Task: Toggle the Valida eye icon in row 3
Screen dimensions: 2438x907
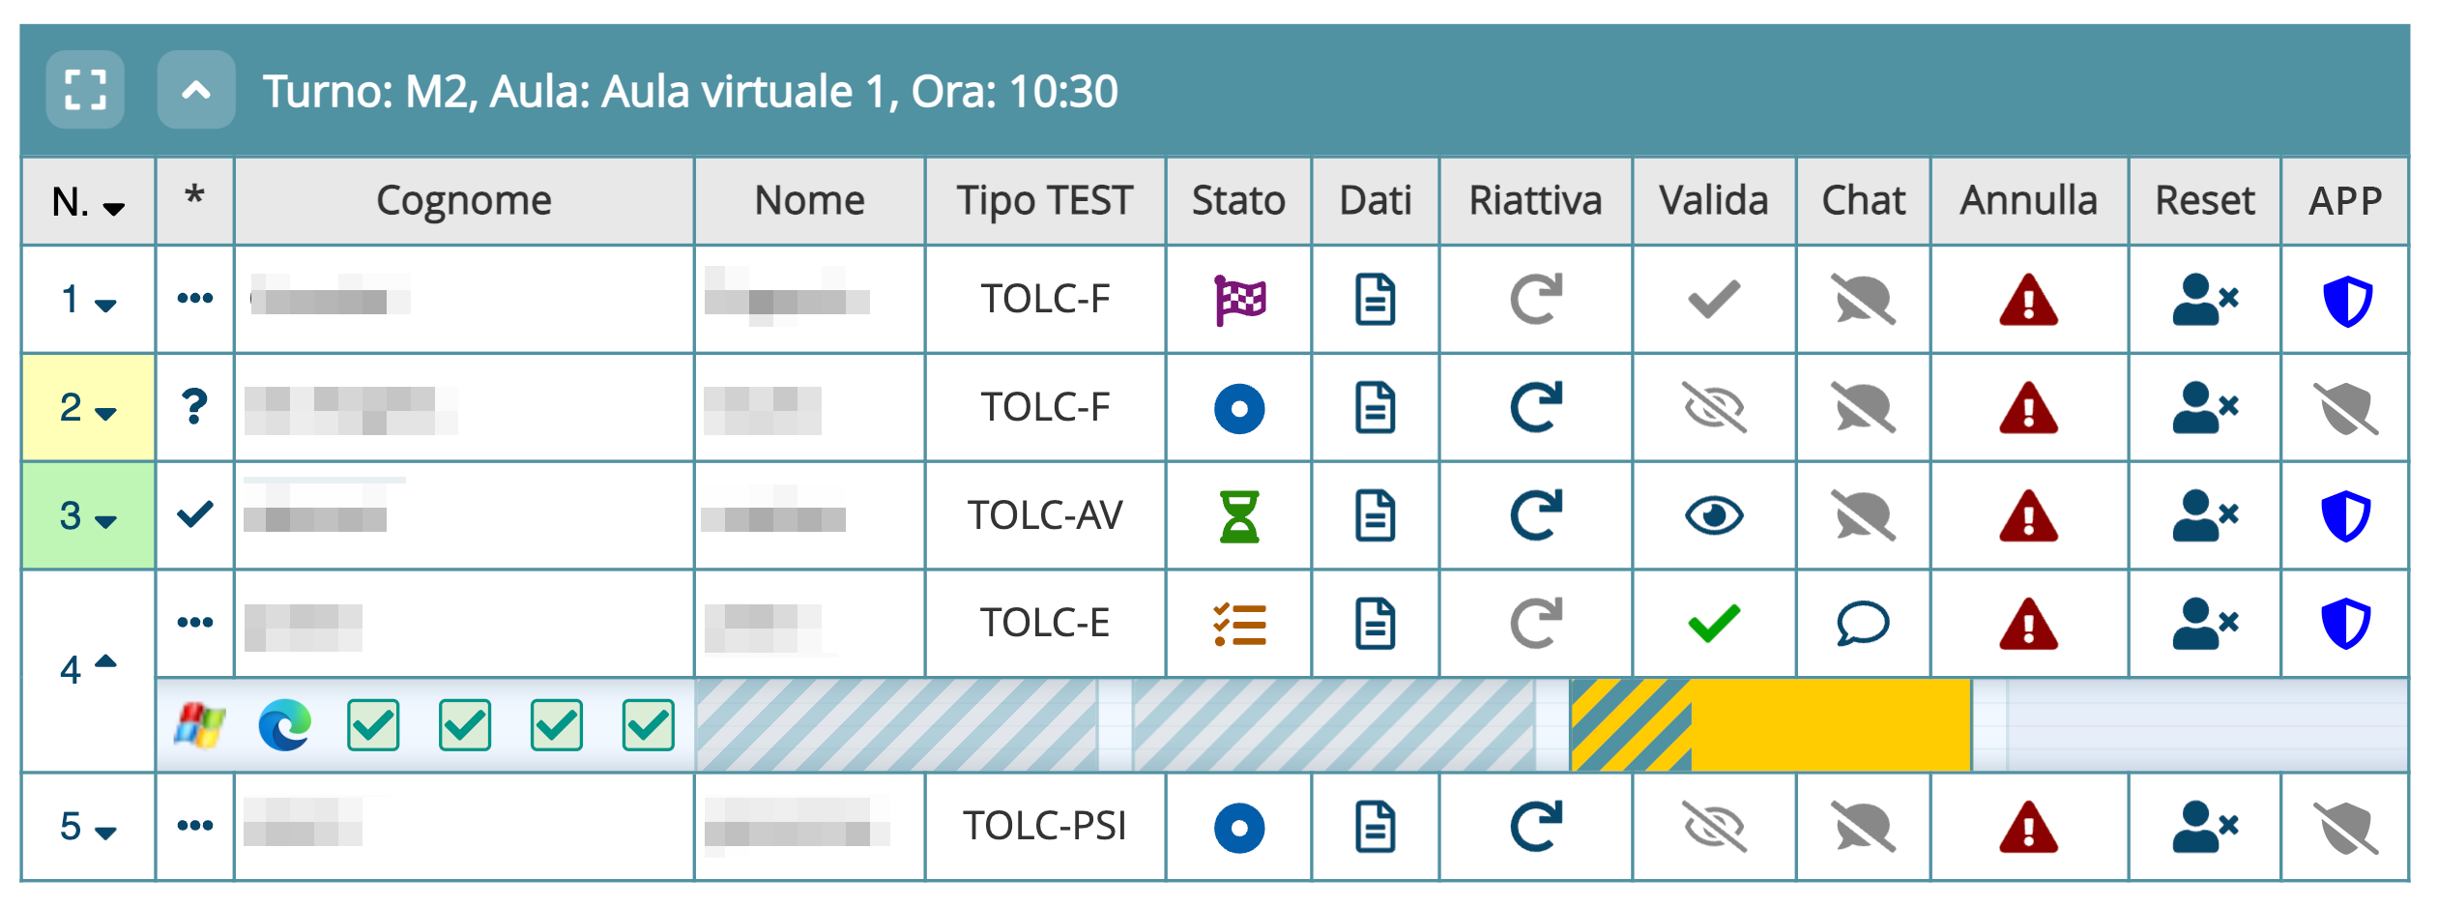Action: [1713, 515]
